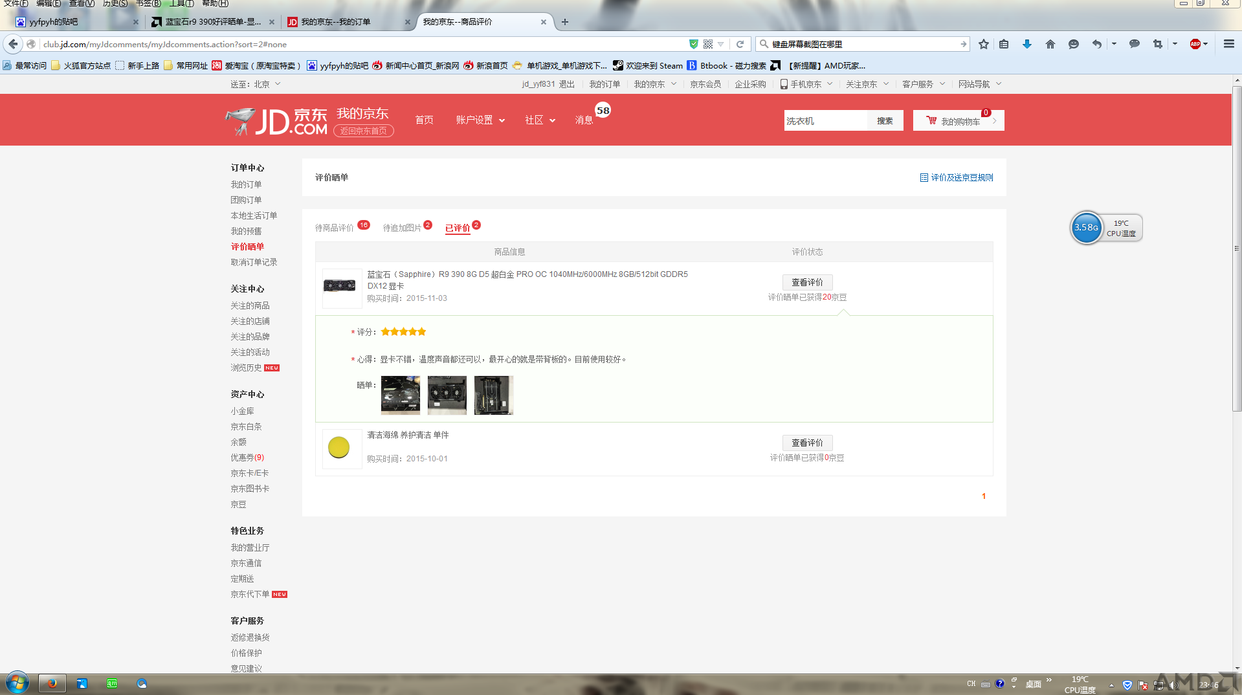Image resolution: width=1242 pixels, height=695 pixels.
Task: Open the 账户设置 dropdown menu
Action: (480, 120)
